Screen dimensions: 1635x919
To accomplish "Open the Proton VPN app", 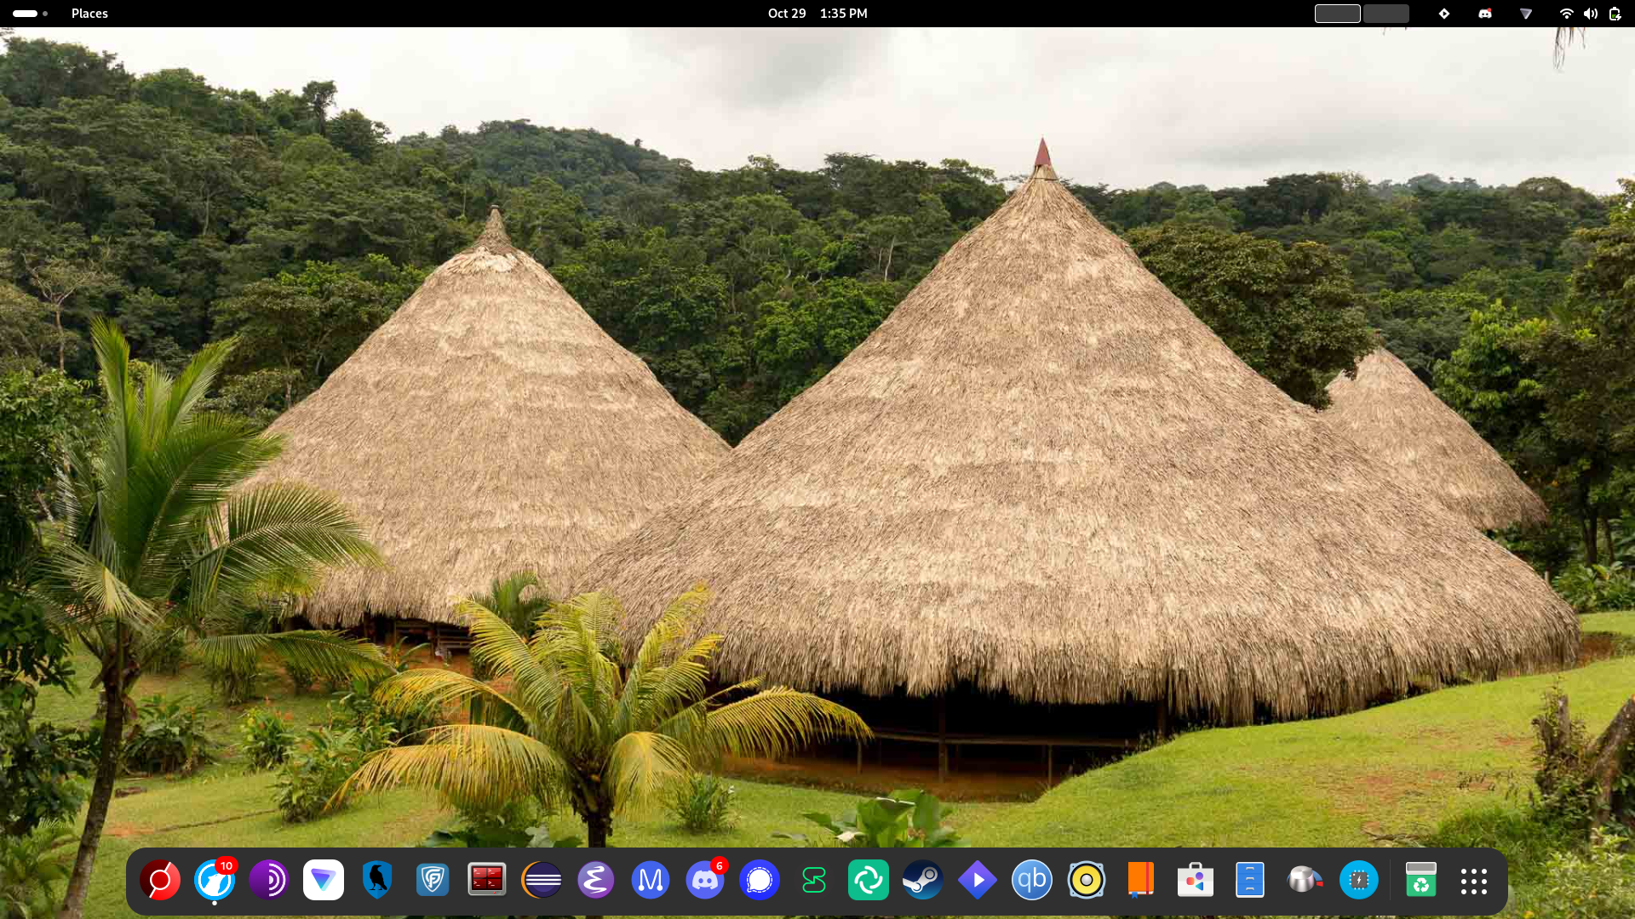I will point(324,880).
